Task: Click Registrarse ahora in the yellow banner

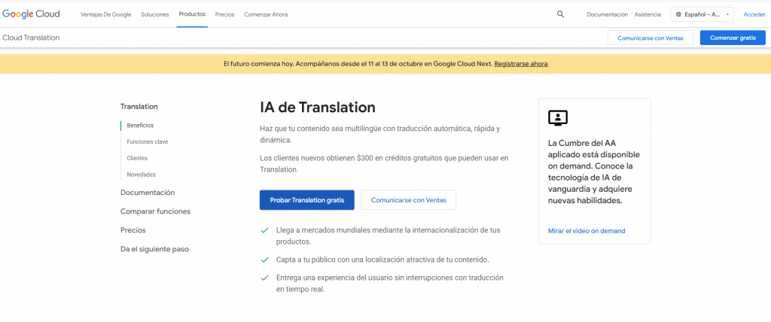Action: [x=520, y=64]
